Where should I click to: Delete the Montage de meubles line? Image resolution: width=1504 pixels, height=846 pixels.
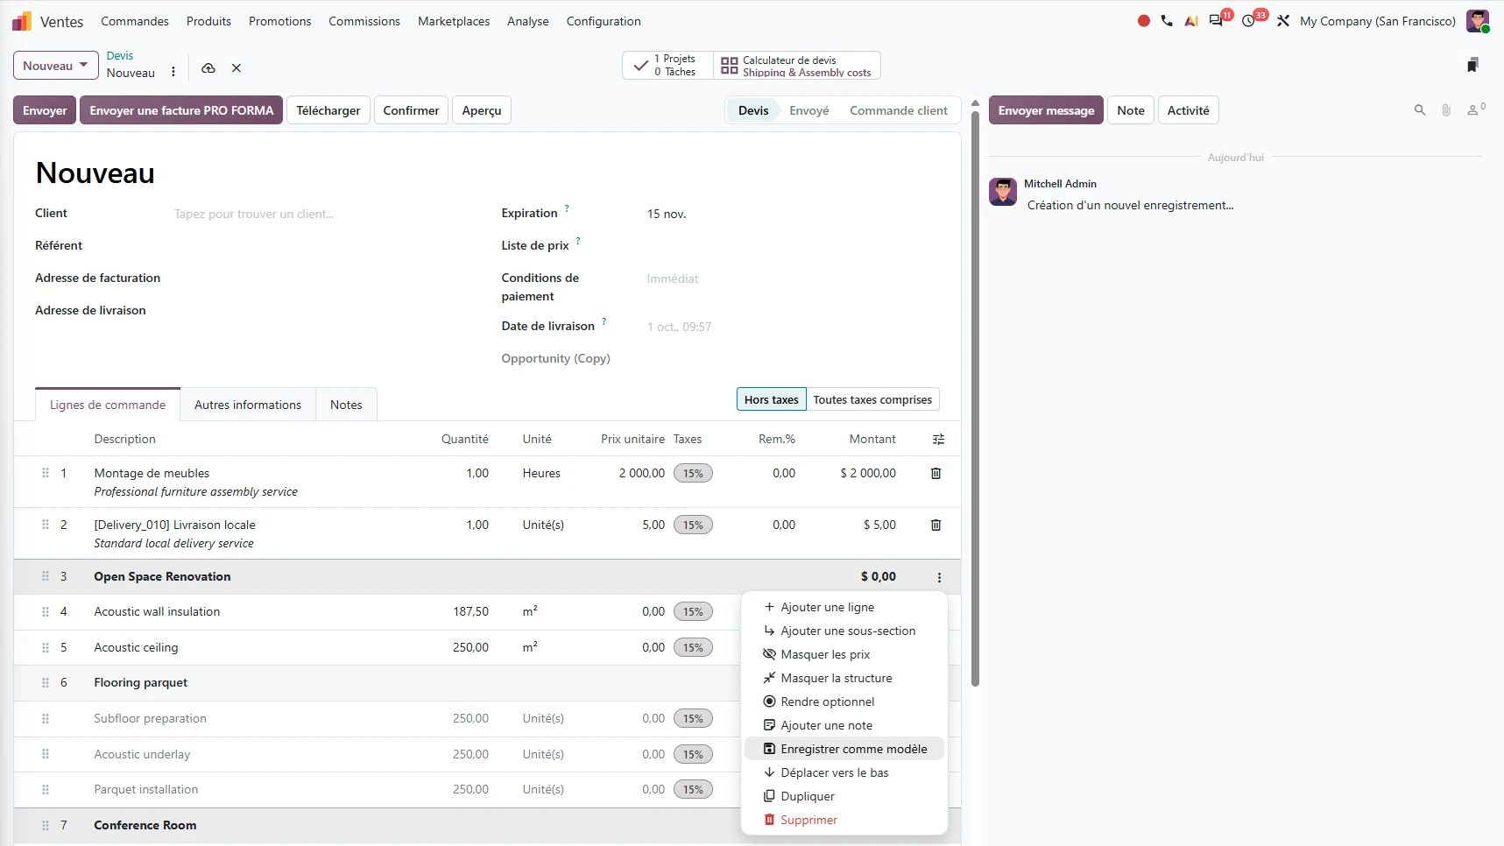click(936, 473)
